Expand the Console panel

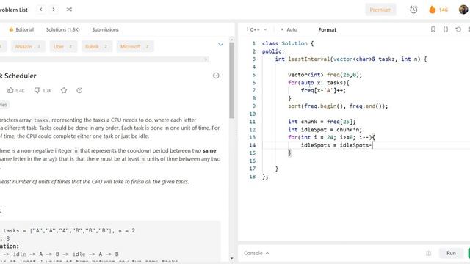pos(256,253)
